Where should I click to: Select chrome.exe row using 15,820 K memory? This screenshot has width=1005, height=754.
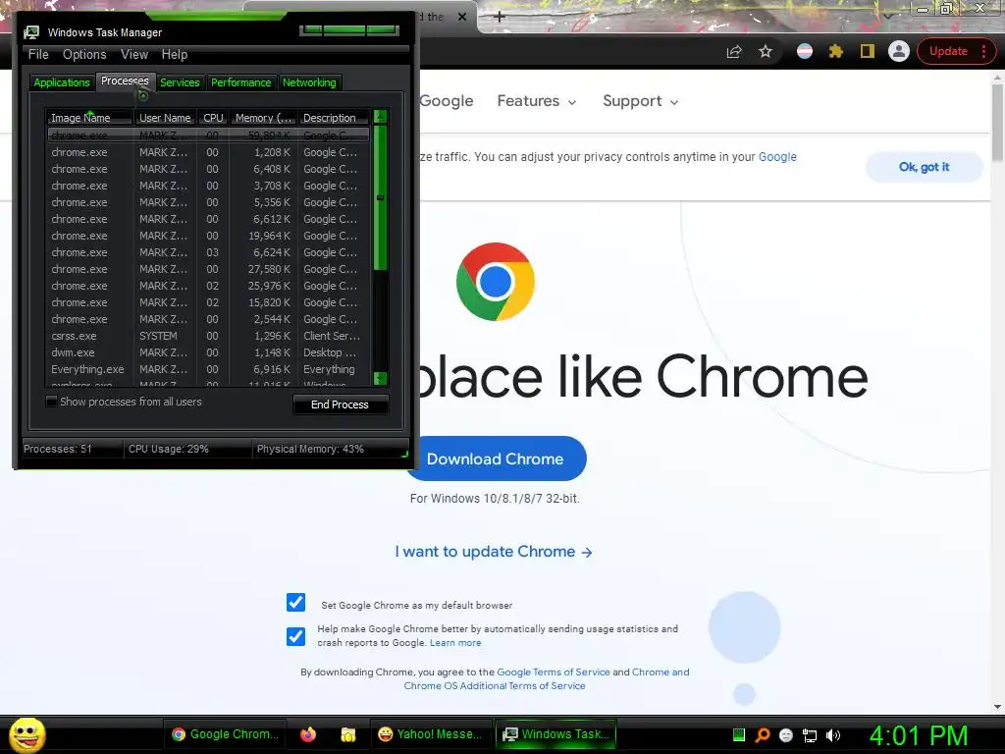tap(208, 302)
